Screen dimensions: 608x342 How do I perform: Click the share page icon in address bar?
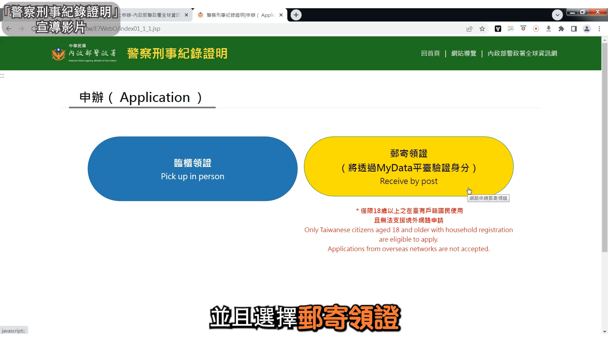(469, 29)
